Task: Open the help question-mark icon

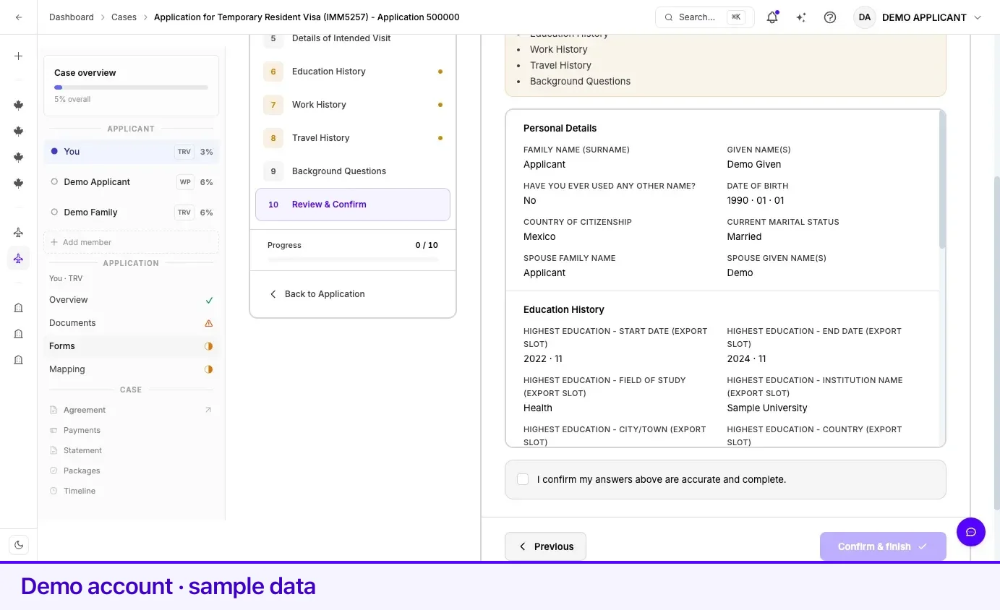Action: [x=830, y=17]
